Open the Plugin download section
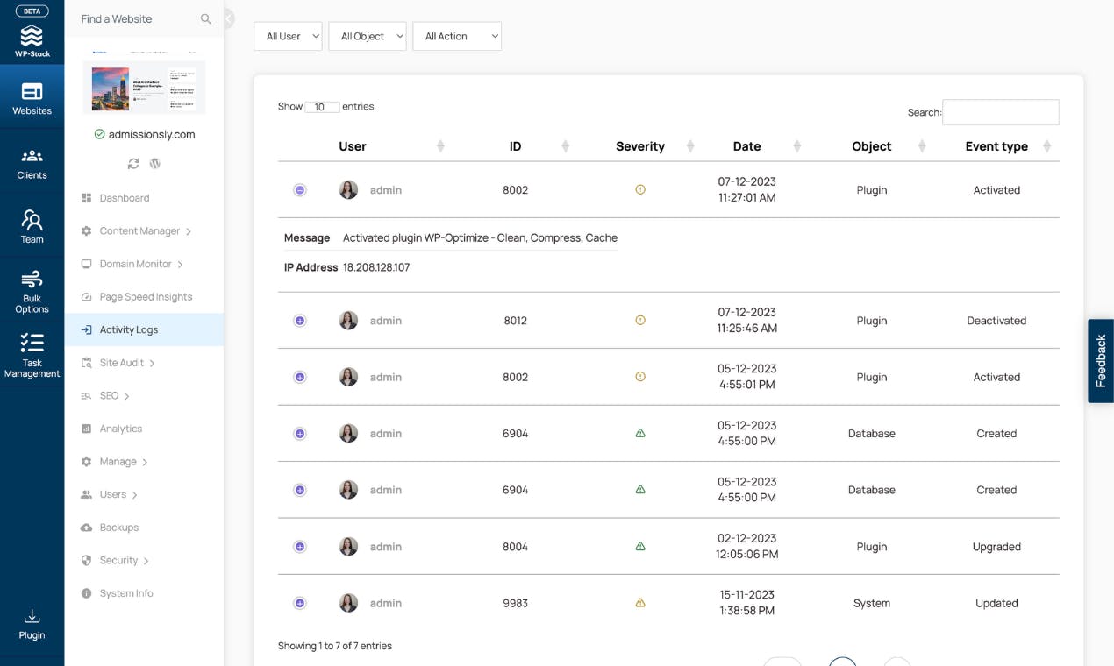 (32, 625)
